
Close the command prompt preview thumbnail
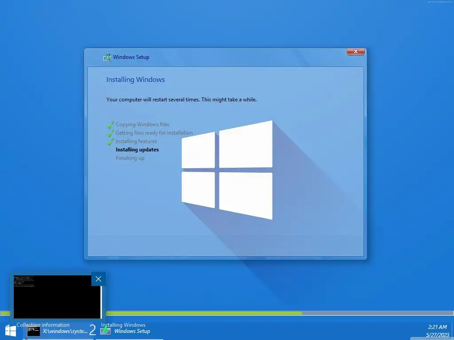pyautogui.click(x=98, y=279)
